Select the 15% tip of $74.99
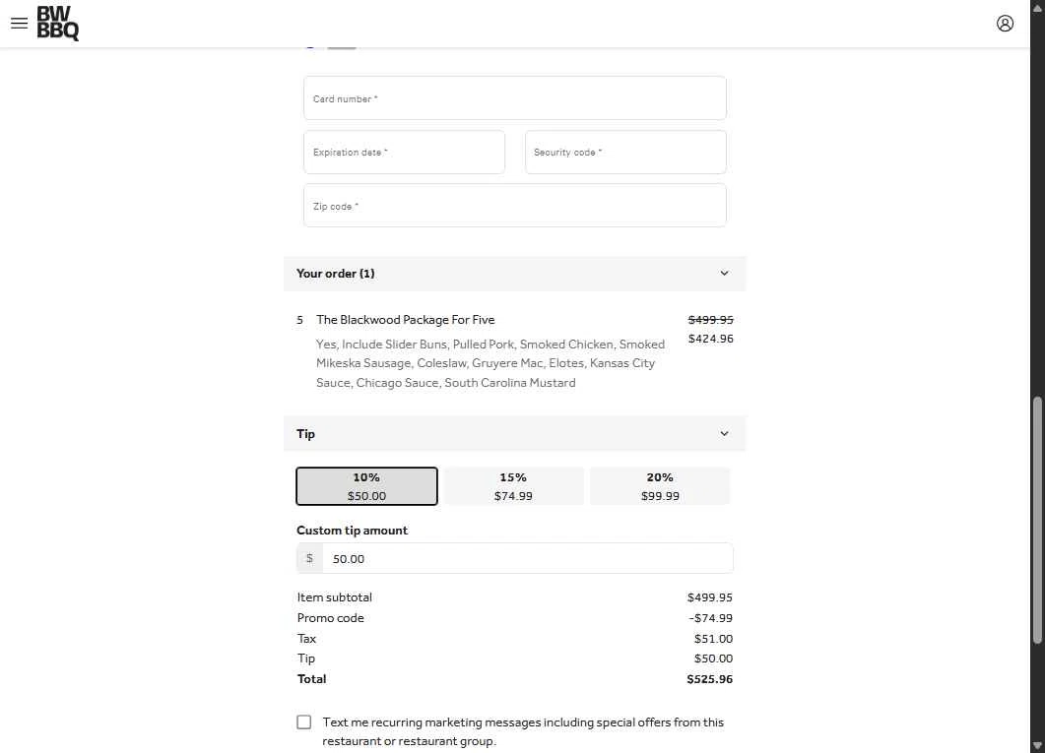 (513, 486)
